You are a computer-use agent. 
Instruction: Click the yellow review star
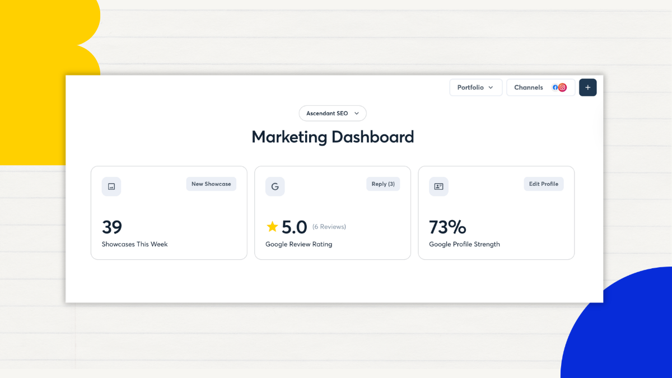coord(272,227)
